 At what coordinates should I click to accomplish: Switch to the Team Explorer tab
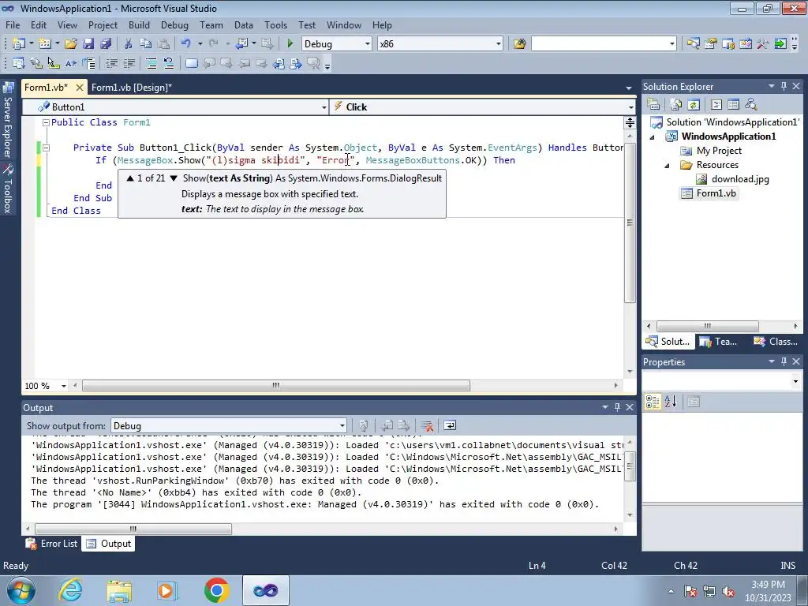click(719, 341)
